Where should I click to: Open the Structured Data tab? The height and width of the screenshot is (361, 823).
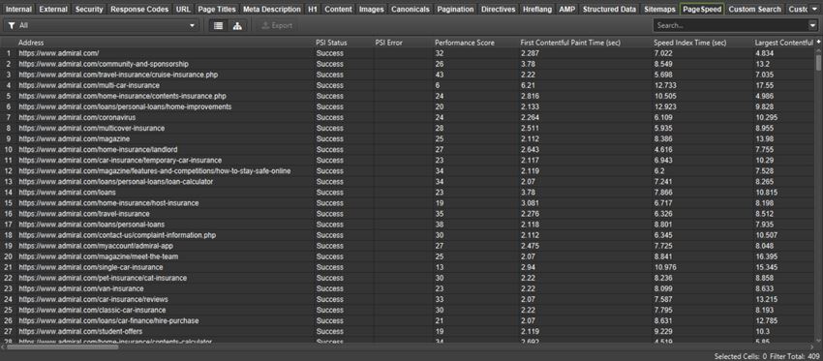click(609, 9)
